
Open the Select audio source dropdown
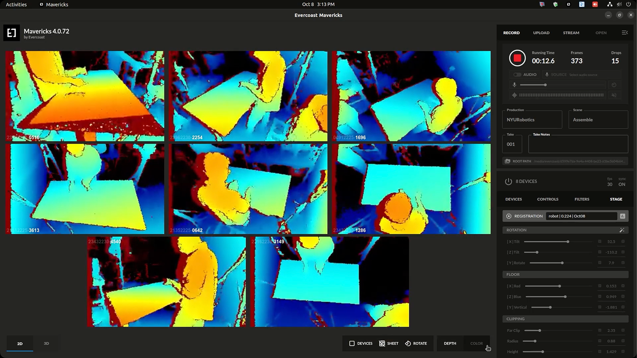point(584,75)
